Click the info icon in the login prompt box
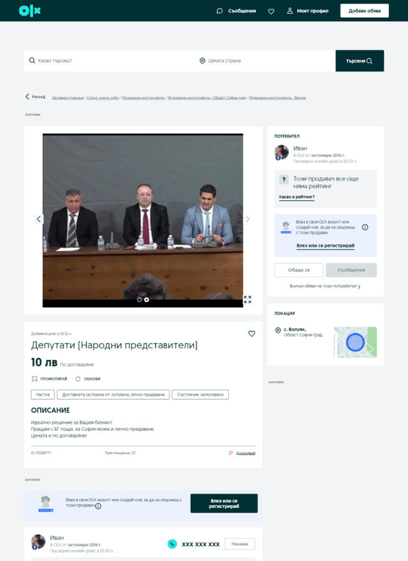The width and height of the screenshot is (408, 561). (x=365, y=227)
